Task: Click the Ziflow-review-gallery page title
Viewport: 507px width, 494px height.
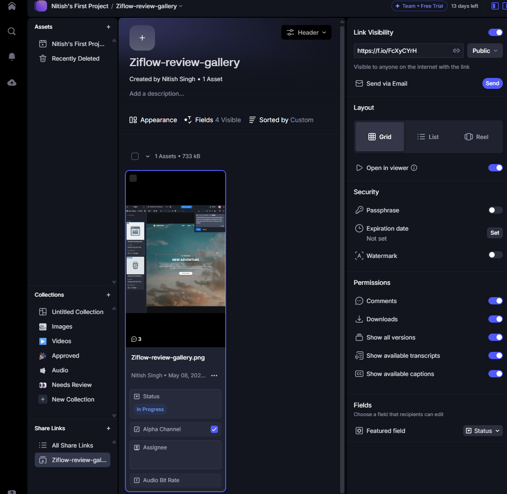Action: (185, 62)
